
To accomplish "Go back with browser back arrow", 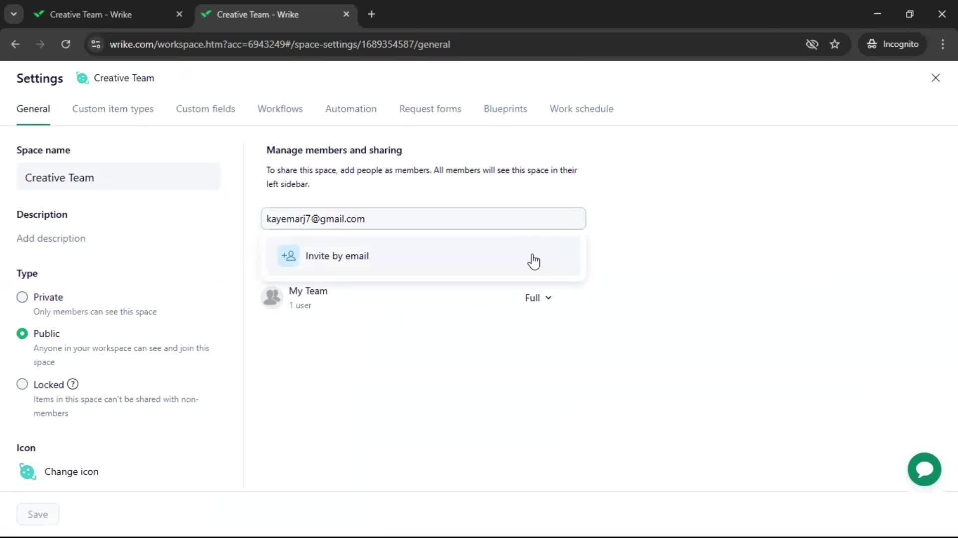I will coord(15,44).
